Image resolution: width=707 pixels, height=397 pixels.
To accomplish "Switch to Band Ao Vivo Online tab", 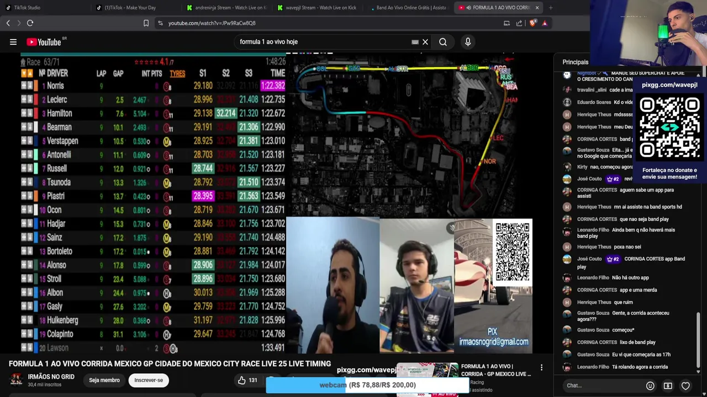I will tap(408, 8).
